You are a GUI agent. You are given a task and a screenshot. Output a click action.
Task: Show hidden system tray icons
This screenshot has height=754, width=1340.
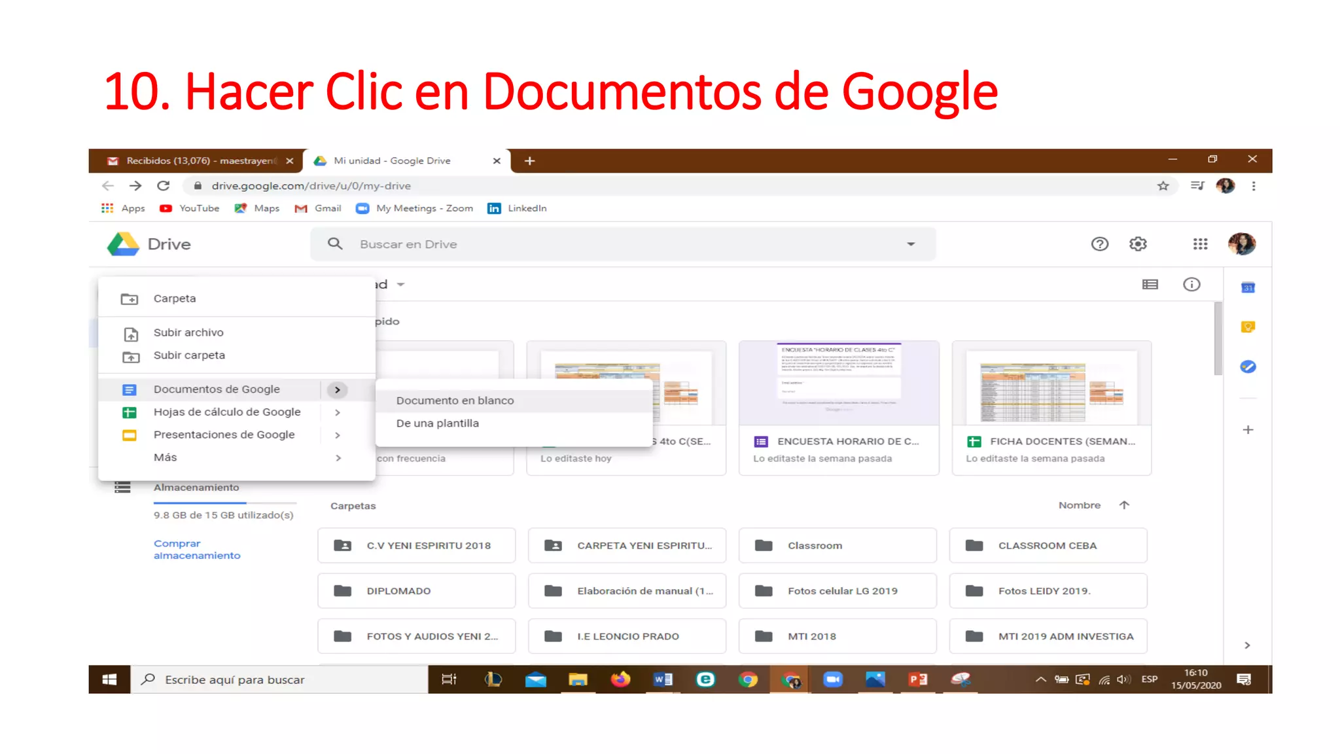(1040, 679)
